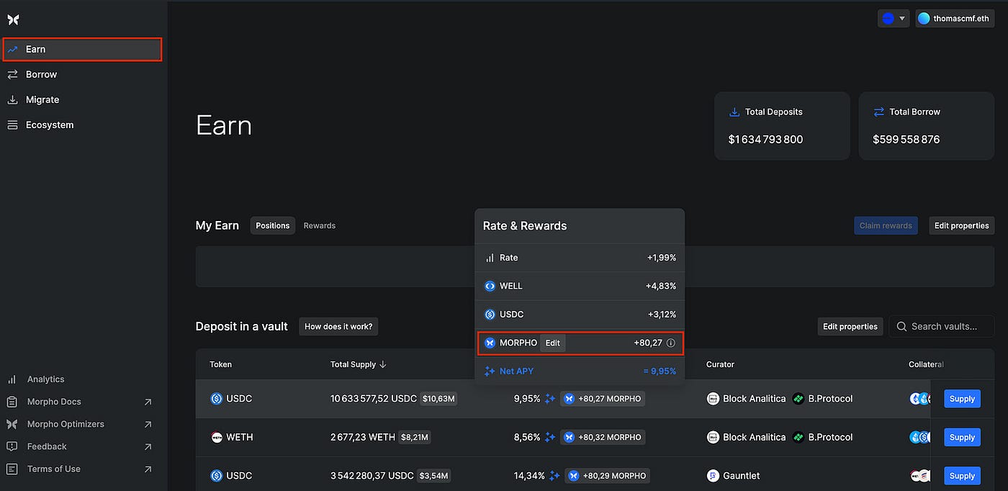This screenshot has width=1008, height=491.
Task: Supply to the Gauntlet USDC vault
Action: (x=962, y=476)
